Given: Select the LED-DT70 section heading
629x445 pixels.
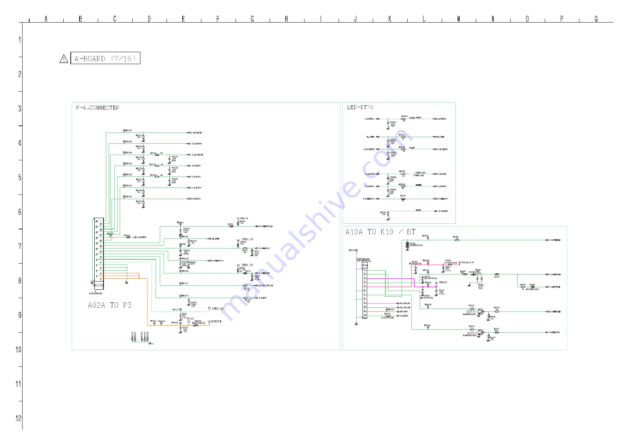Looking at the screenshot, I should (x=360, y=107).
